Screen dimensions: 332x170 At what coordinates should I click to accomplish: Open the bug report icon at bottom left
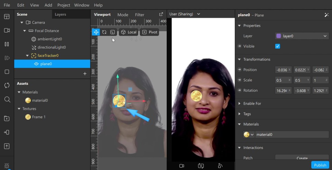(7, 166)
